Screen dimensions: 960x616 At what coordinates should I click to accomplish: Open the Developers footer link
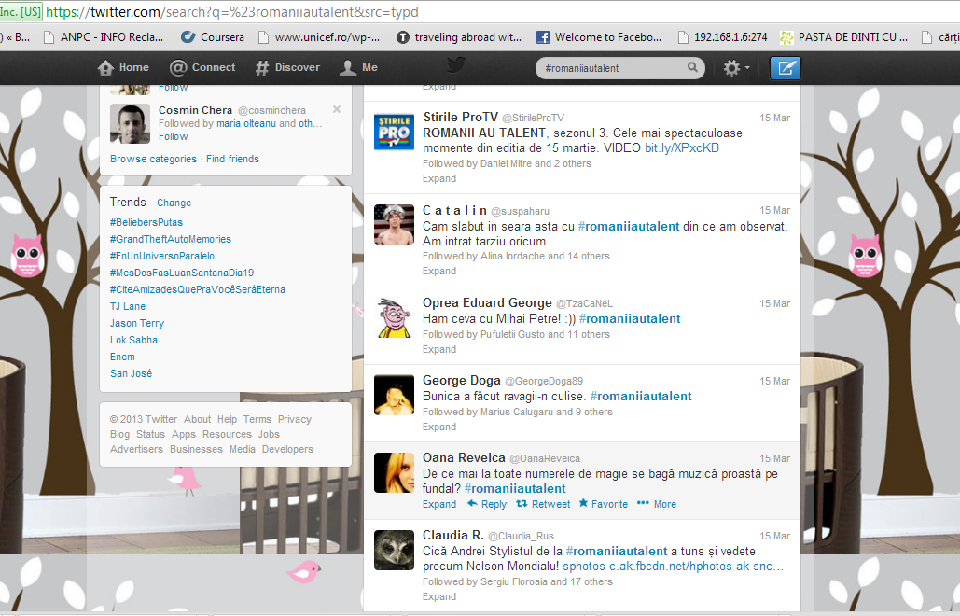(x=287, y=449)
